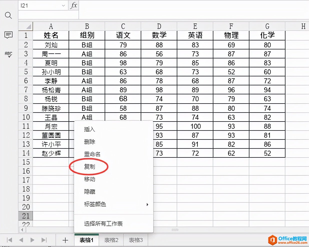The width and height of the screenshot is (309, 247).
Task: Switch to the 表格2 sheet tab
Action: tap(111, 240)
